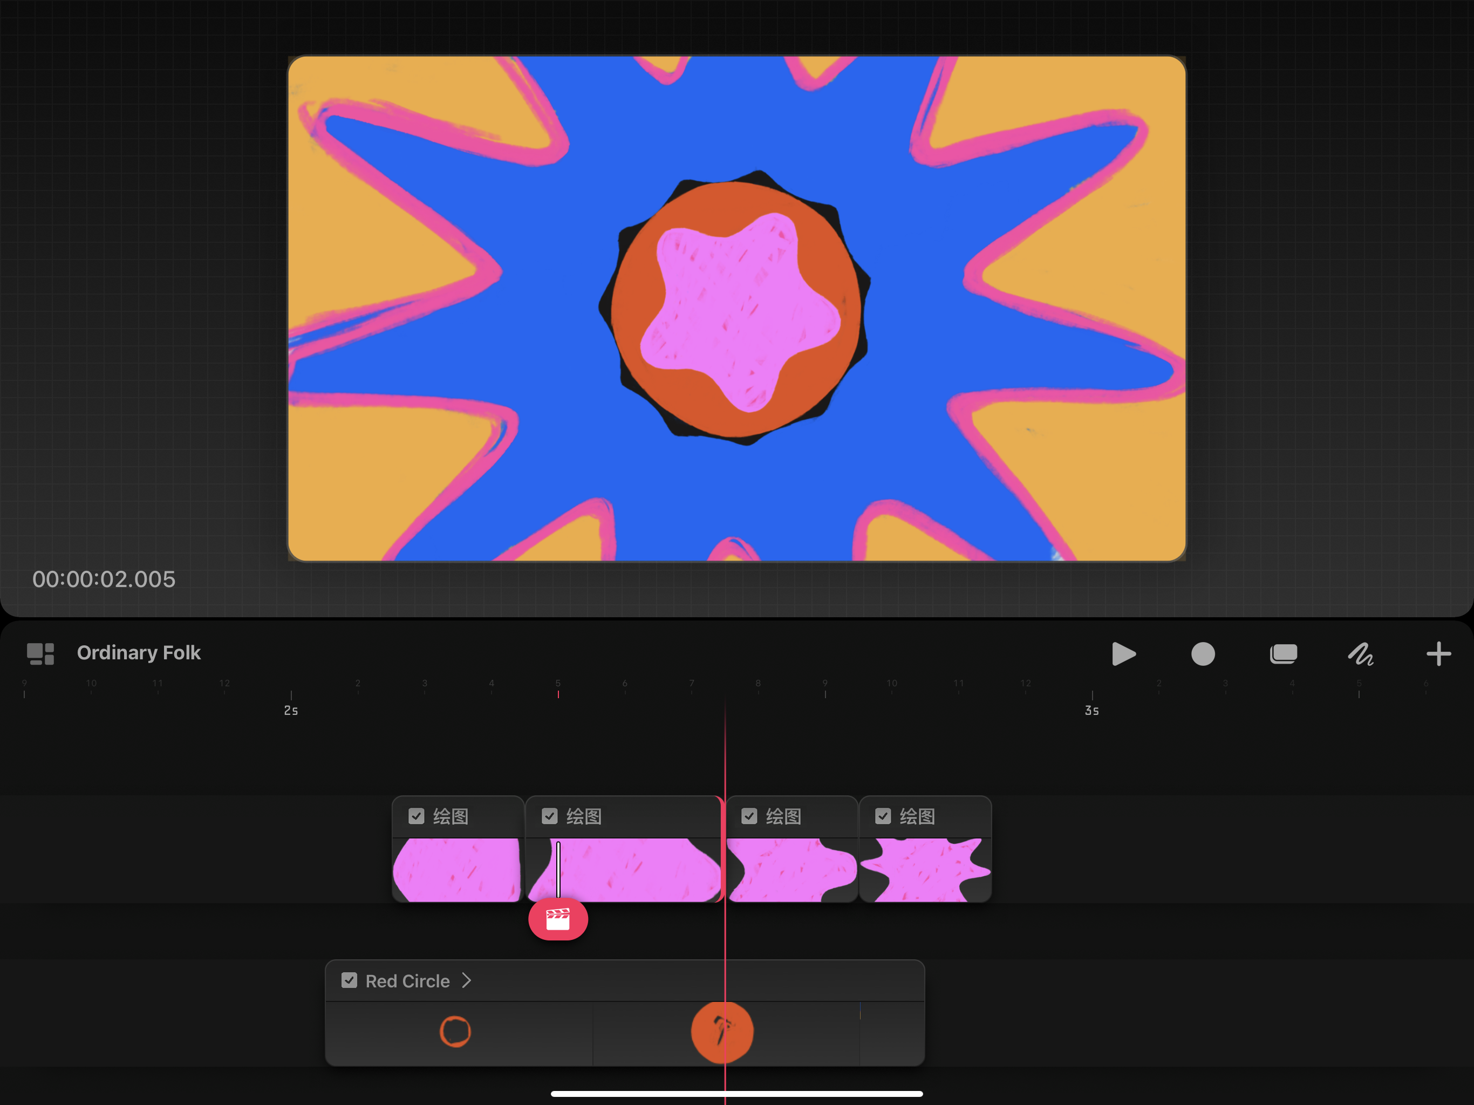
Task: Disable the fourth 绘图 clip checkbox
Action: click(x=883, y=816)
